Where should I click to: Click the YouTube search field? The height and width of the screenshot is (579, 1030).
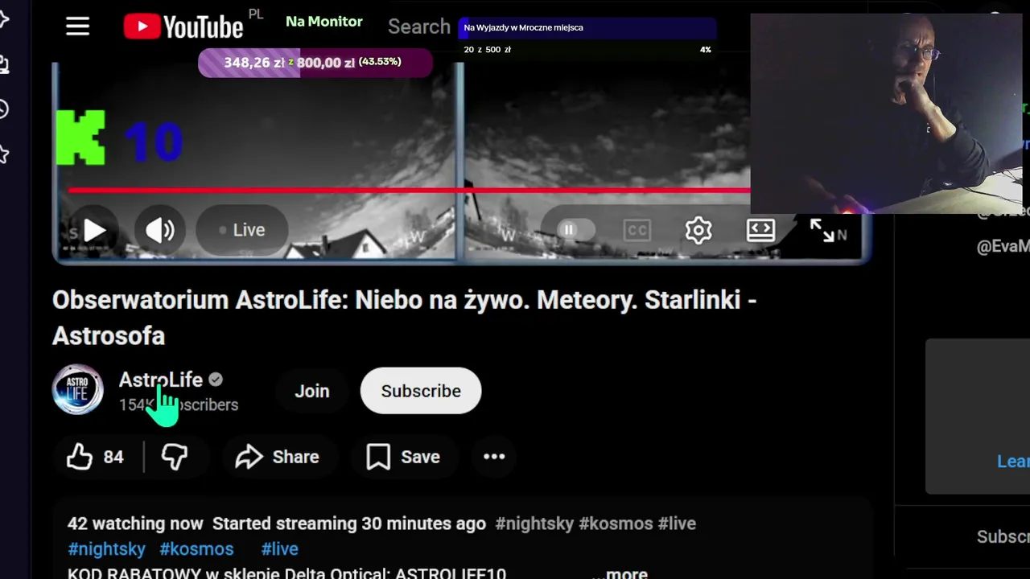(418, 27)
